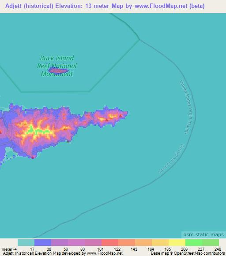Click the Buck Island landmass on the map
This screenshot has width=226, height=256.
click(x=58, y=70)
